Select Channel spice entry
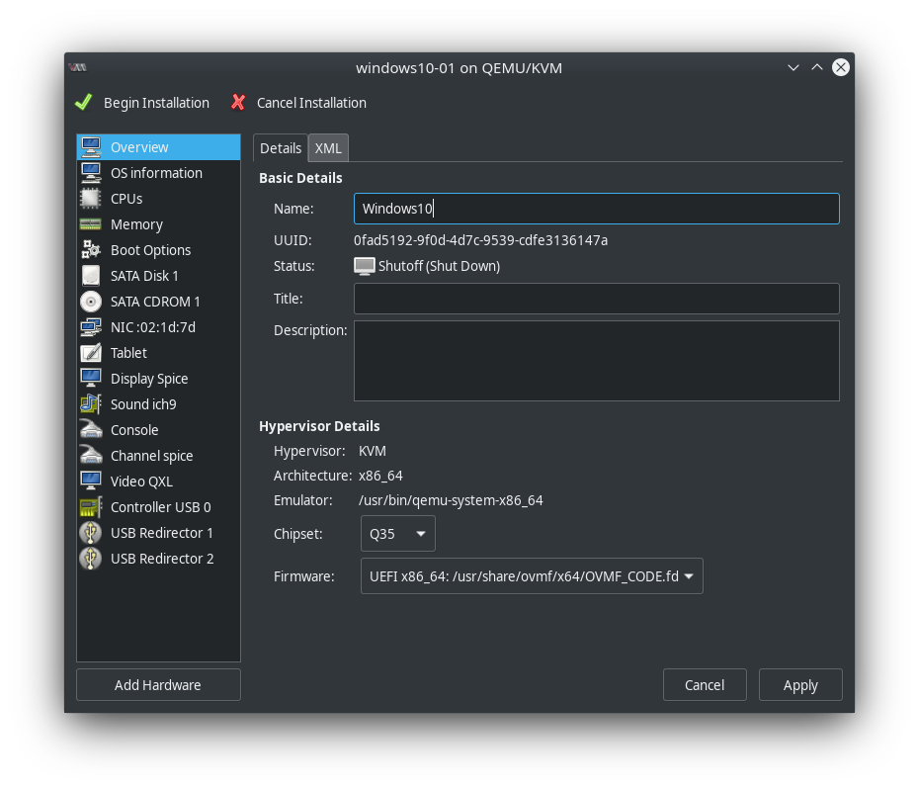The width and height of the screenshot is (919, 789). [158, 456]
